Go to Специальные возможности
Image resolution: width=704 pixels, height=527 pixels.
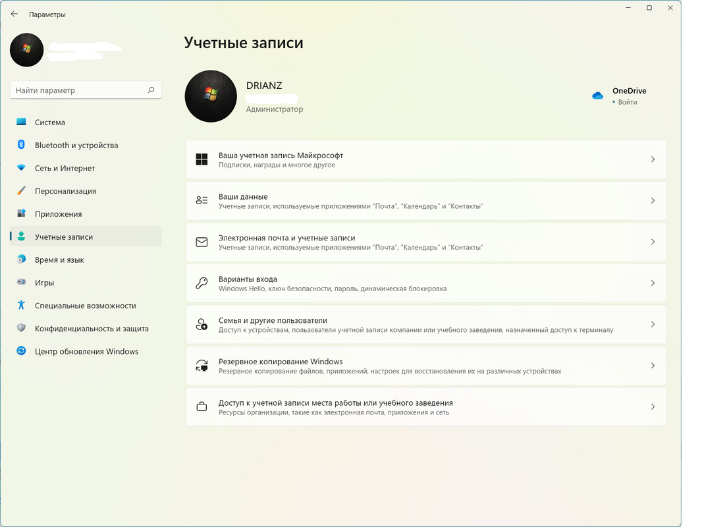coord(86,306)
